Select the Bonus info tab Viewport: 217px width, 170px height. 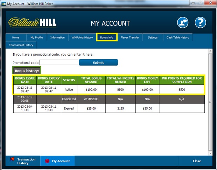coord(107,38)
